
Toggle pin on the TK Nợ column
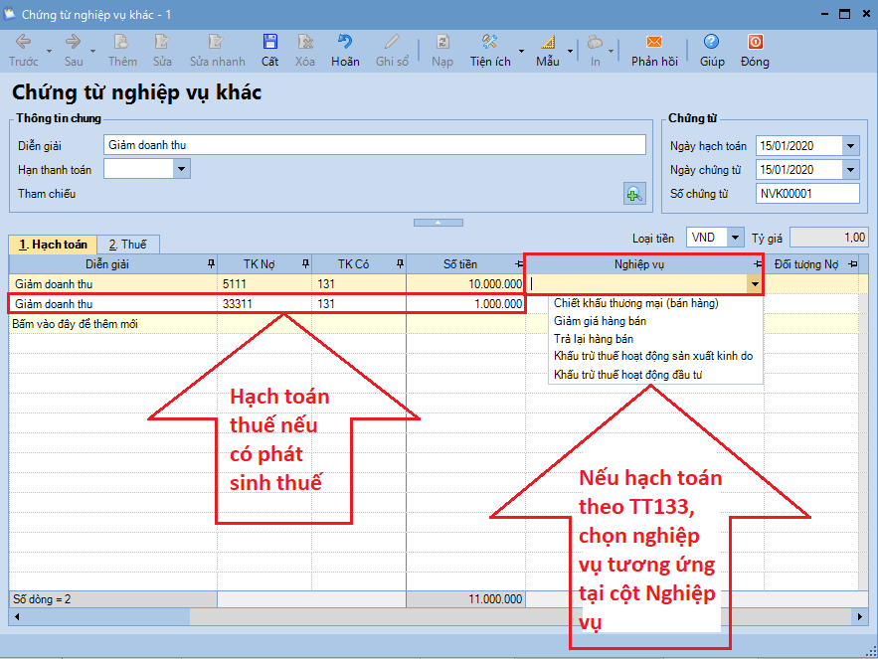(303, 264)
